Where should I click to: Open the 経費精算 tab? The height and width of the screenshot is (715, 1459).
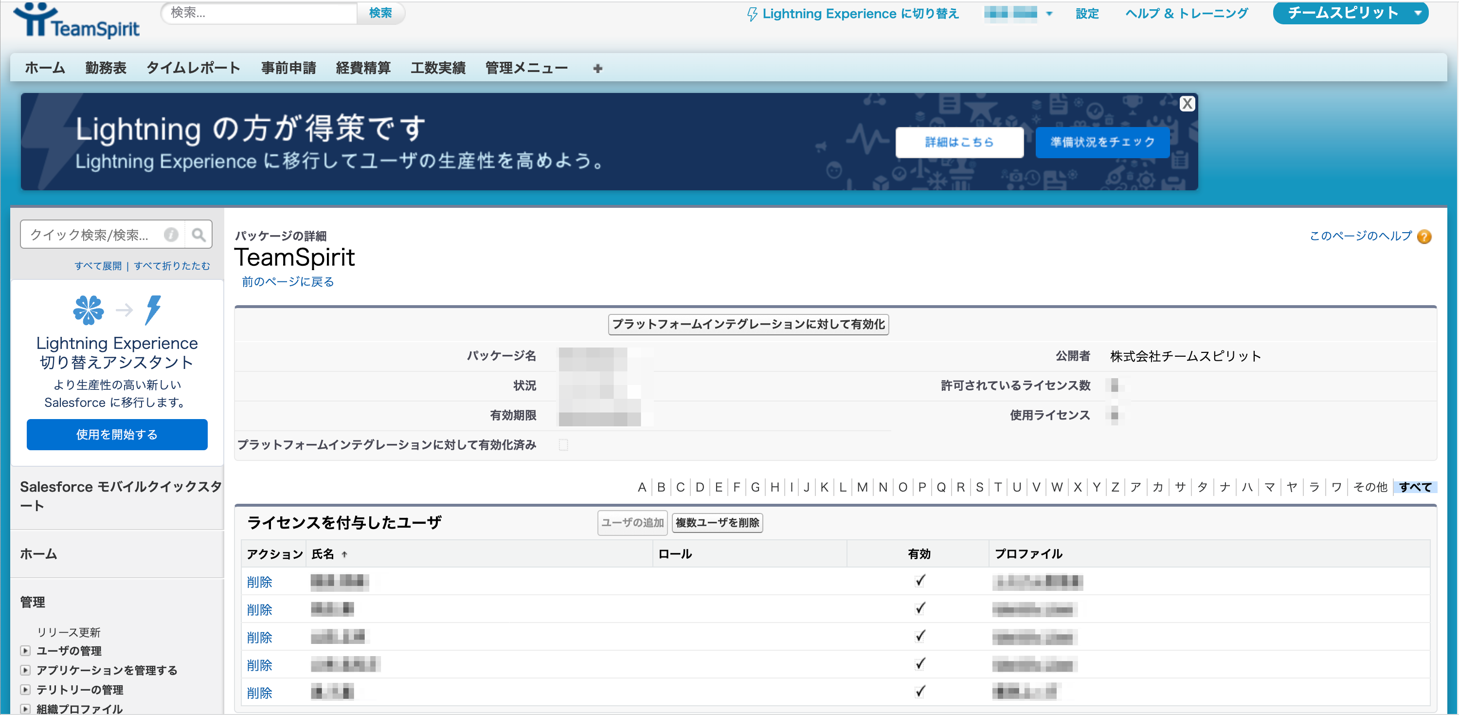click(x=363, y=68)
